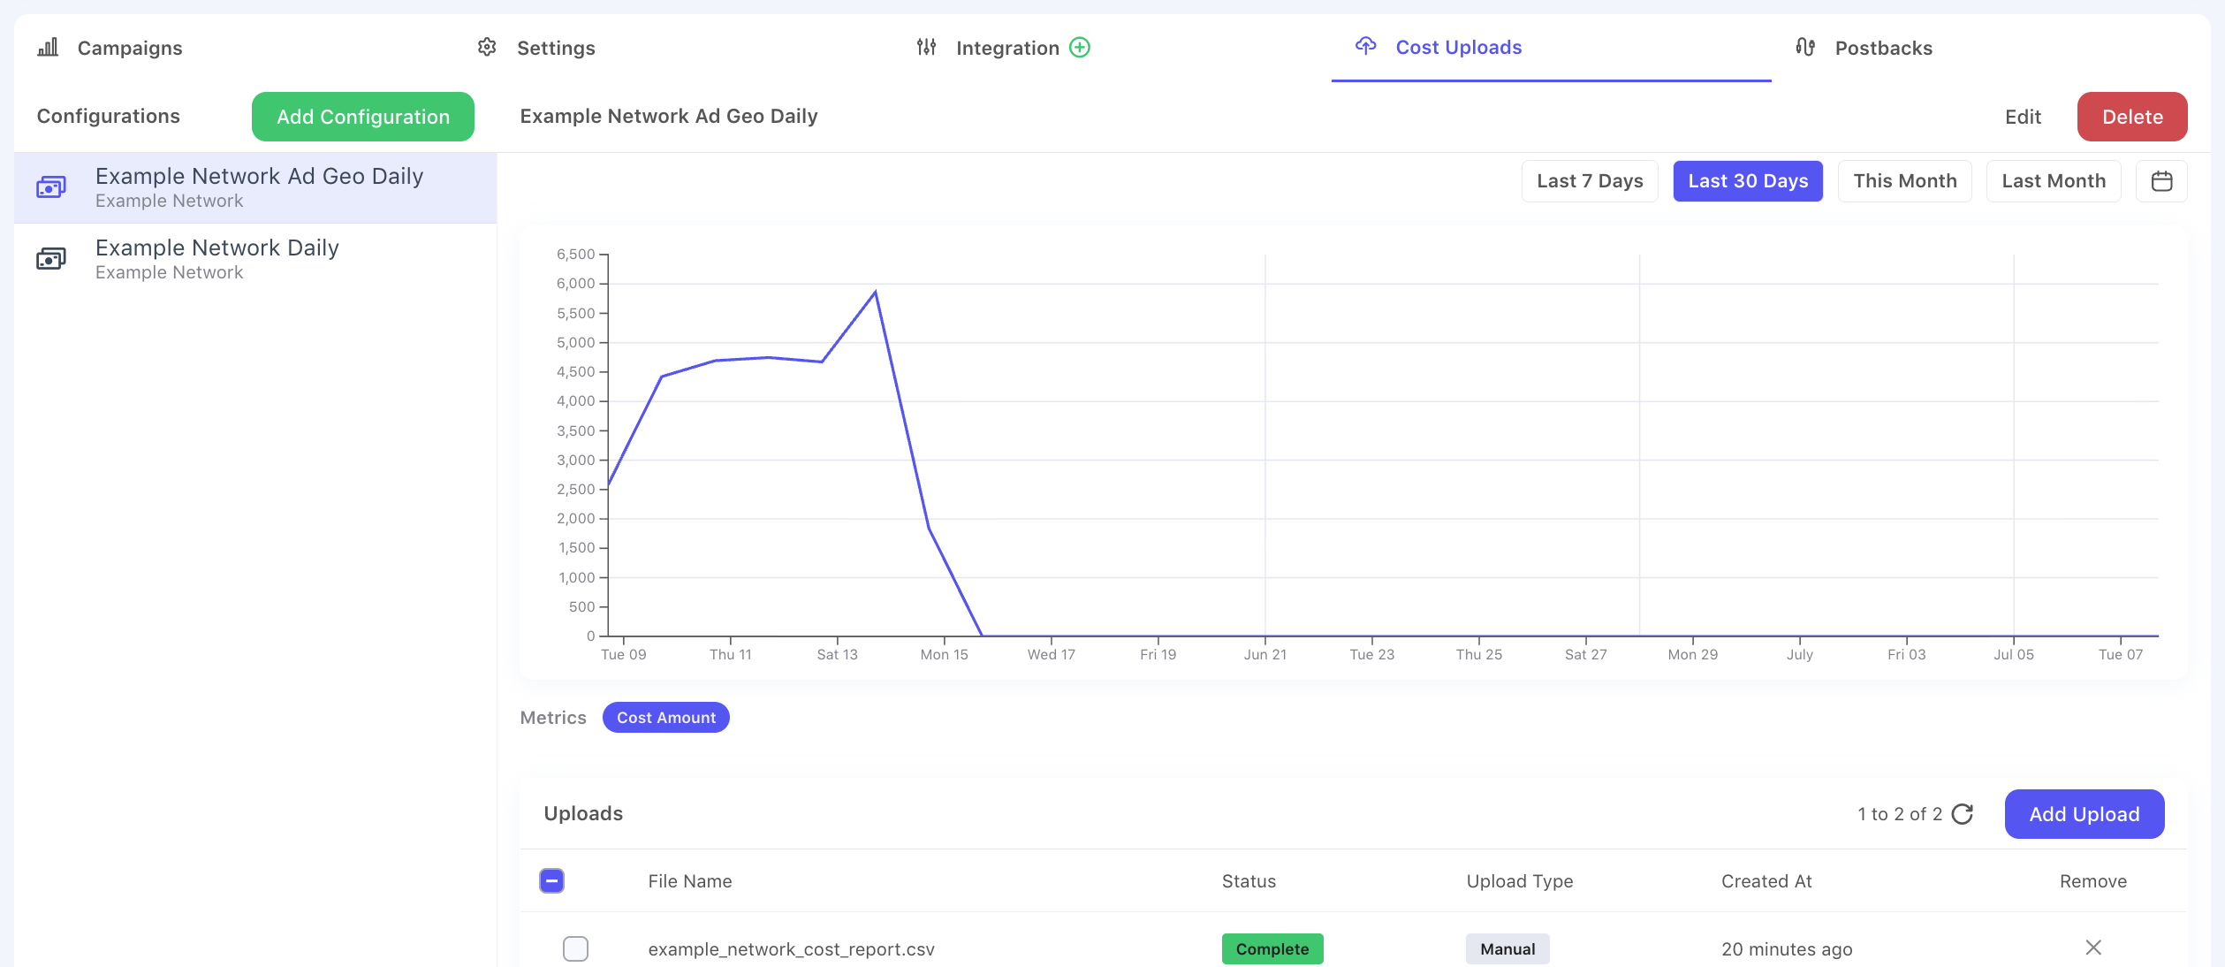
Task: Click the Postbacks icon
Action: [x=1805, y=47]
